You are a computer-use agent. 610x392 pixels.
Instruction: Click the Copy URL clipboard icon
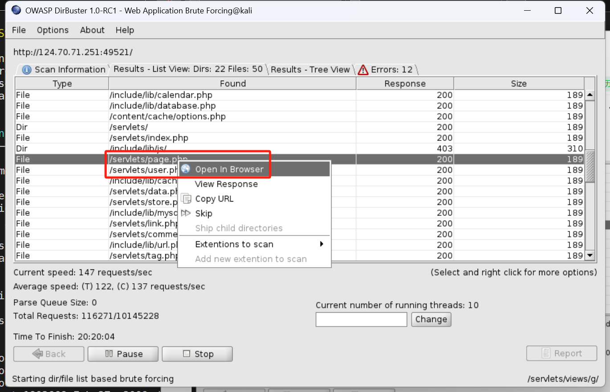click(x=186, y=198)
